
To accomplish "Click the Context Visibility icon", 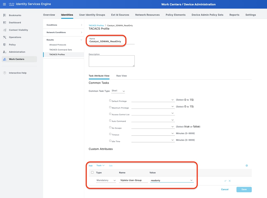I will click(5, 30).
